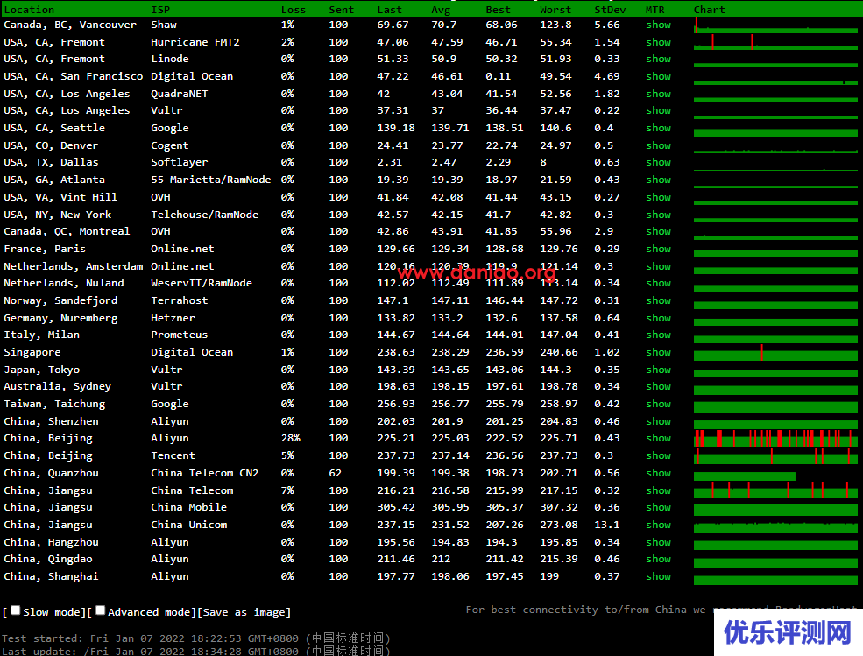Click the Loss column header
This screenshot has width=863, height=656.
pos(294,10)
